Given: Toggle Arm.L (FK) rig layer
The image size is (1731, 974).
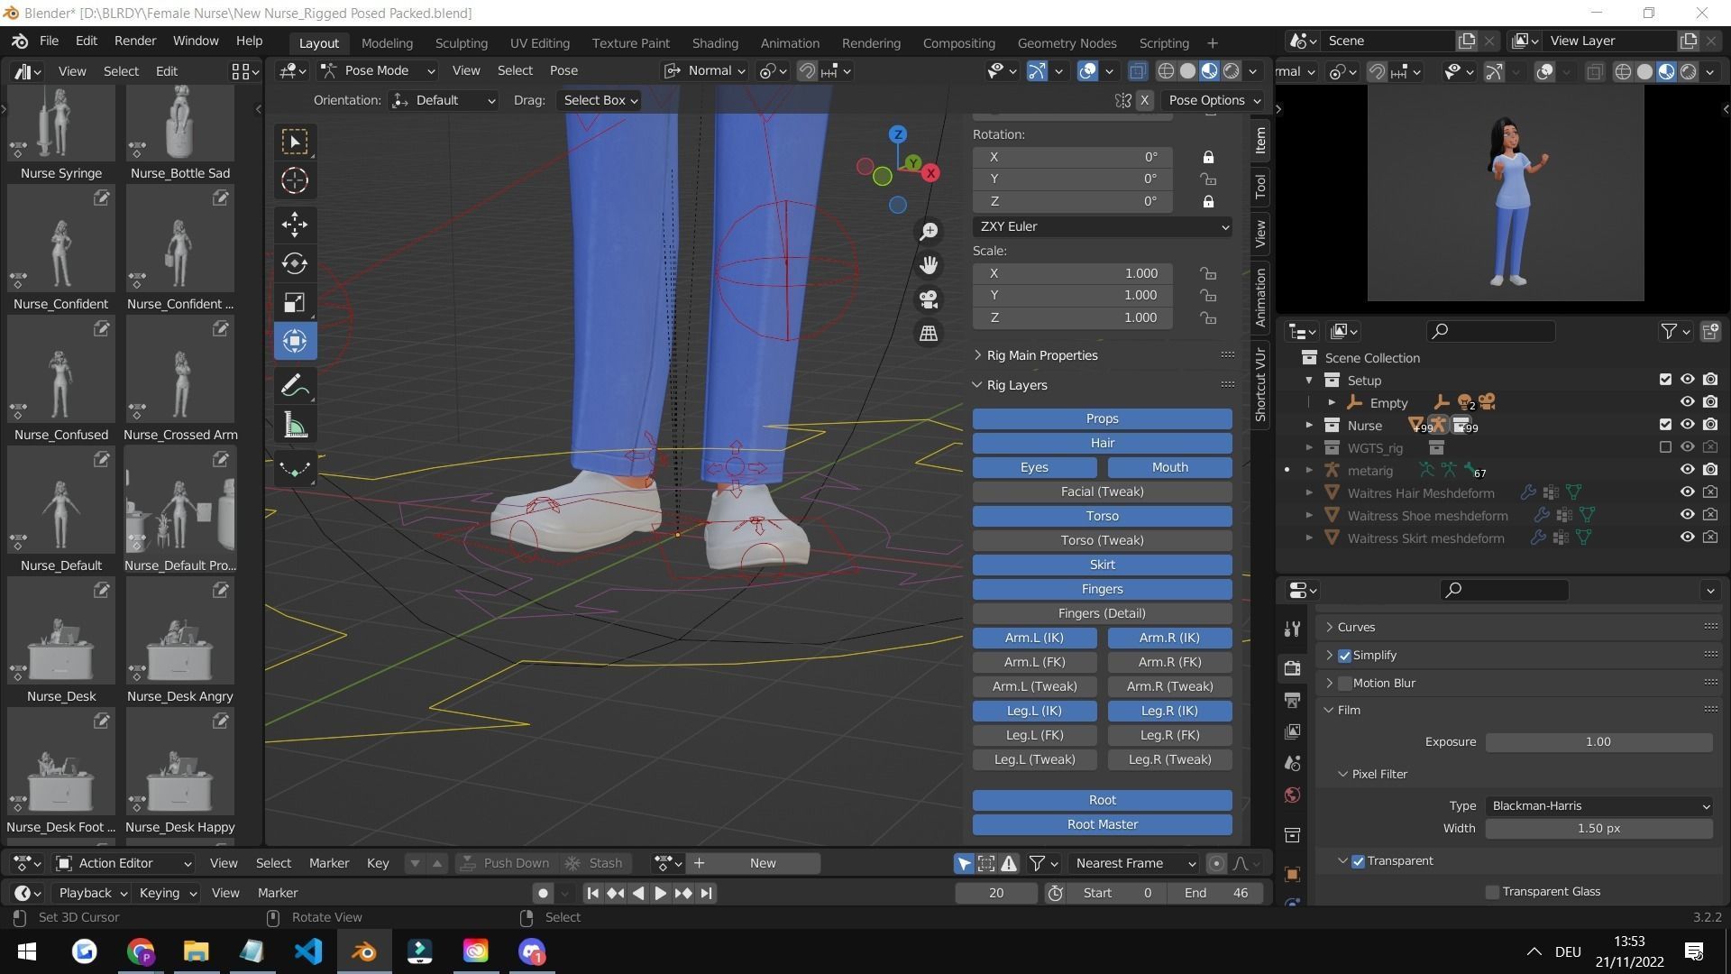Looking at the screenshot, I should pos(1035,663).
